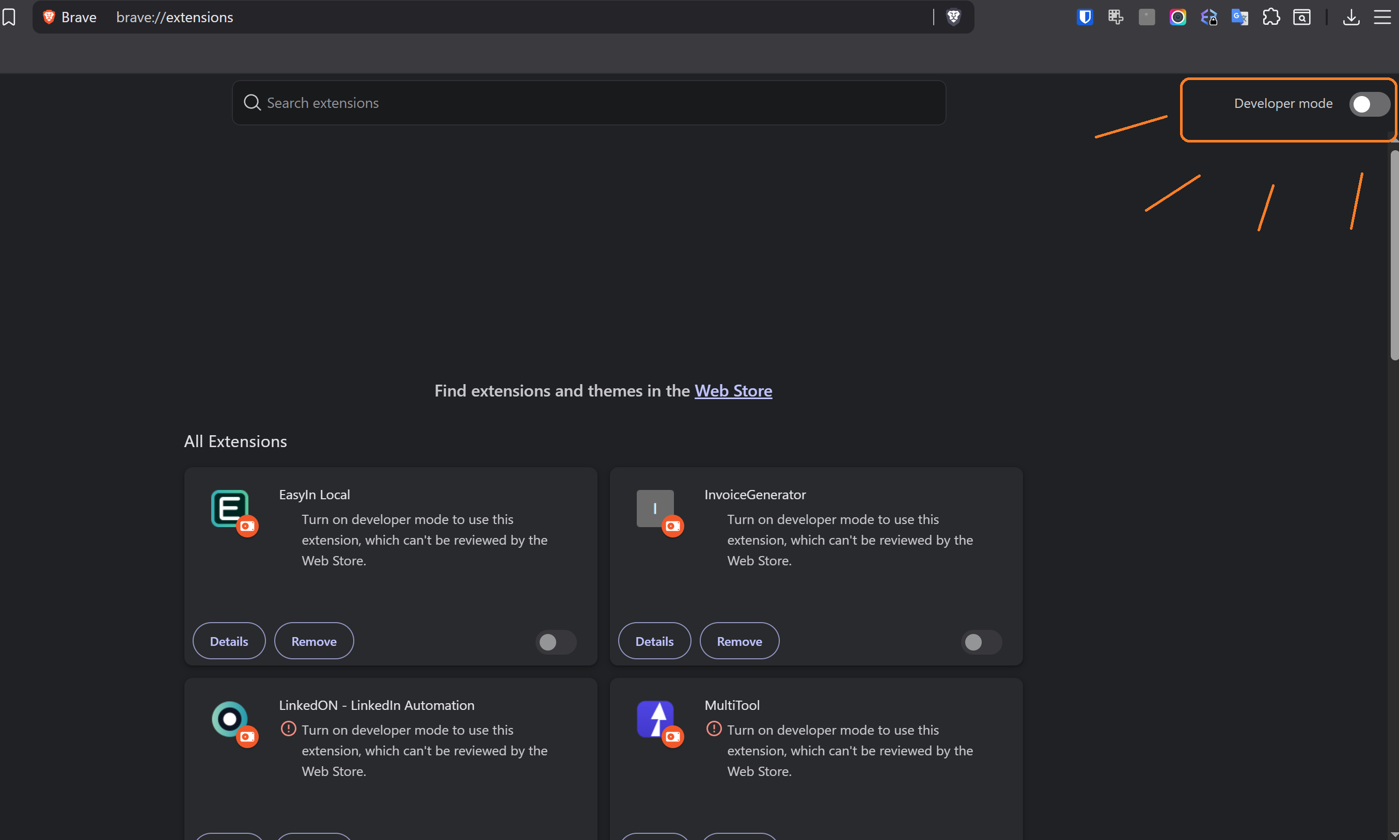Enable the Developer mode switch

click(1370, 104)
